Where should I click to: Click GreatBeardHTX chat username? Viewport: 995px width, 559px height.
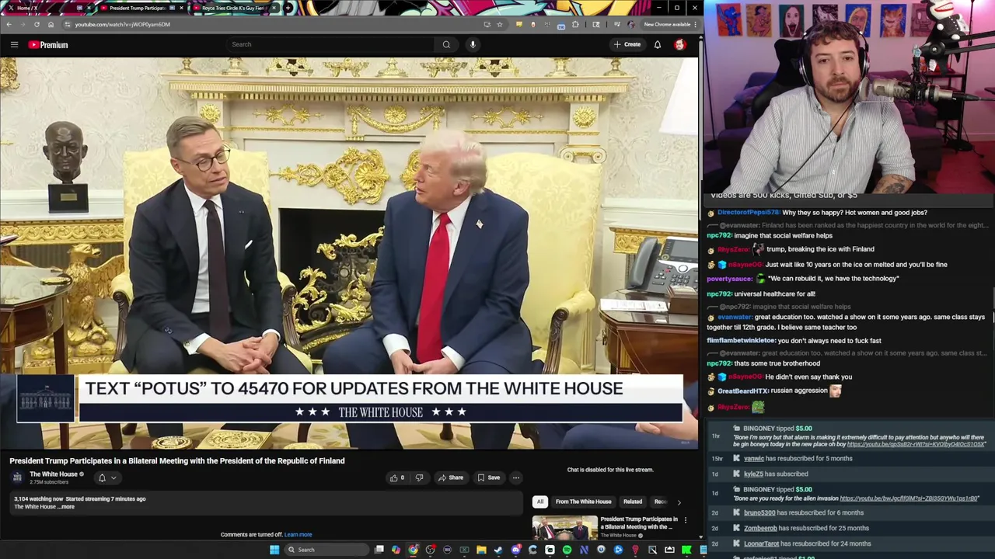(744, 391)
